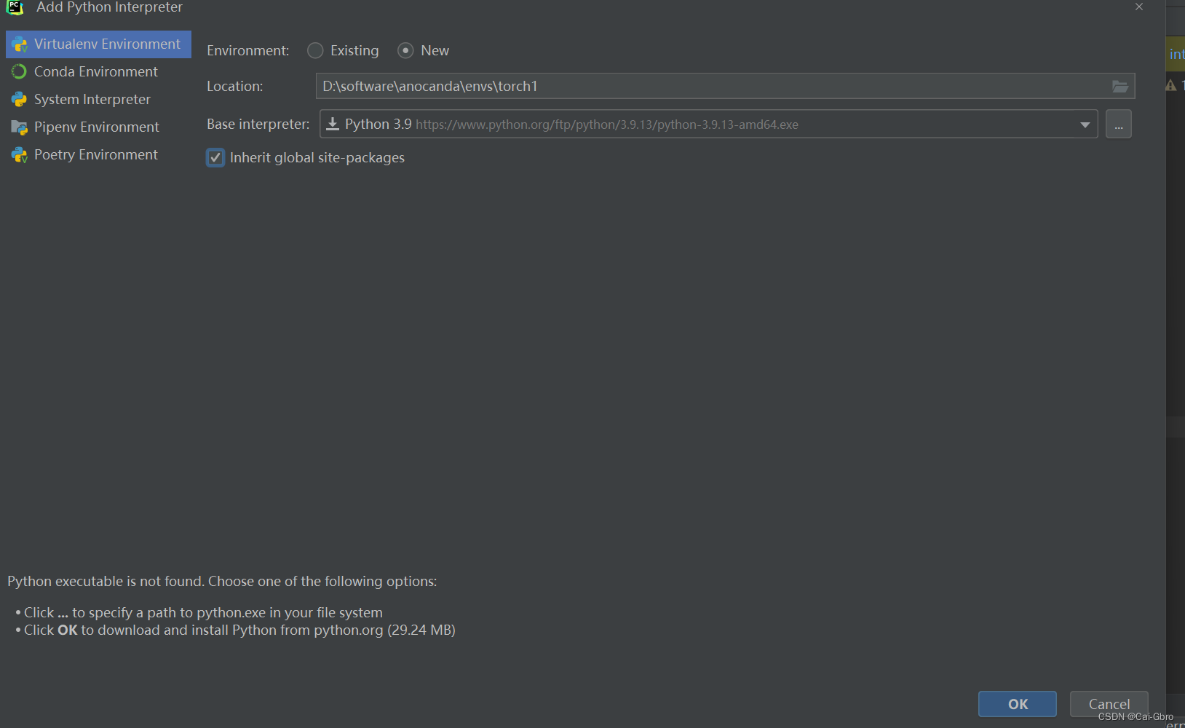Click the 'Inherit global site-packages' label
The width and height of the screenshot is (1185, 728).
coord(317,158)
